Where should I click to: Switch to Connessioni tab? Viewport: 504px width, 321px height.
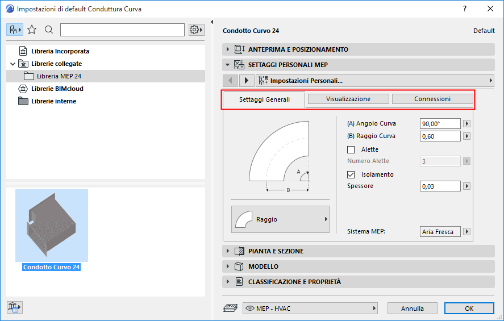[x=432, y=99]
